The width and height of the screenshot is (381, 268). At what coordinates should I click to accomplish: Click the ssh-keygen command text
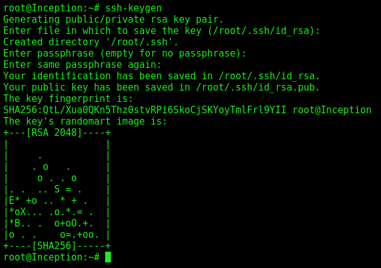[134, 8]
